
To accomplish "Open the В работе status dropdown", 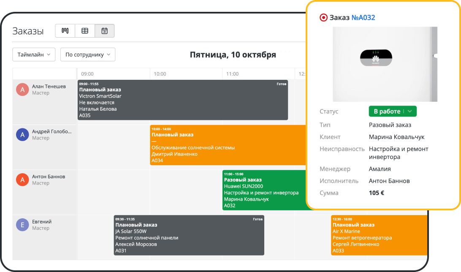I will click(393, 112).
